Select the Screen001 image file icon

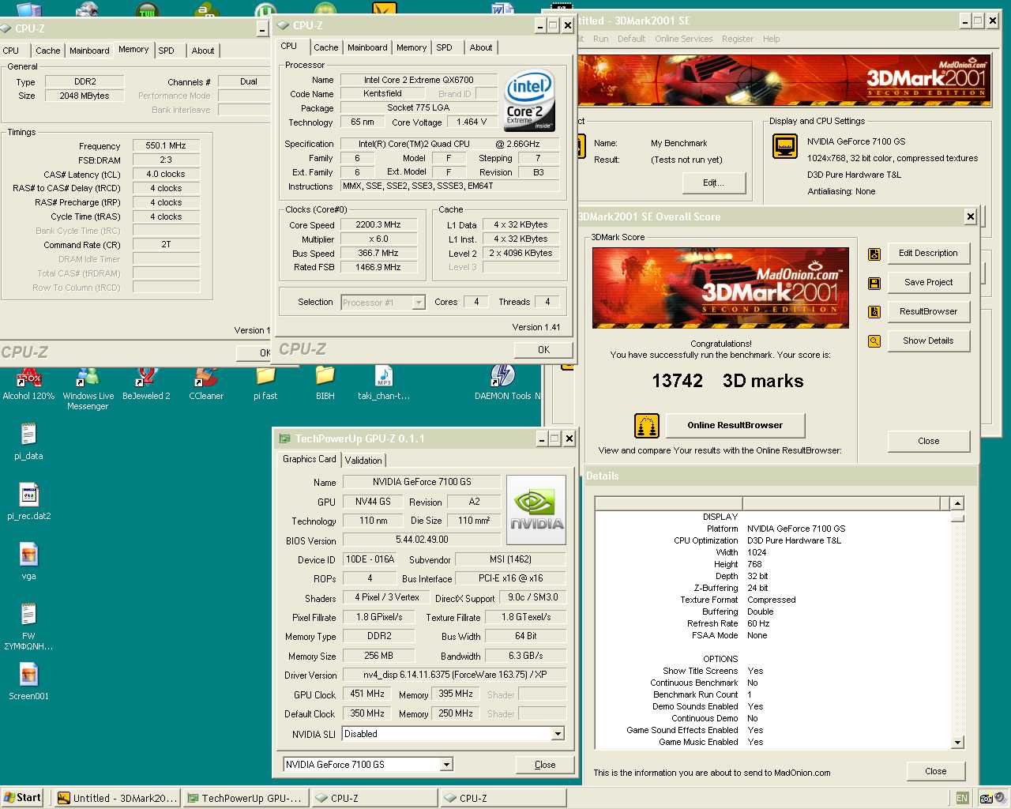click(x=28, y=683)
